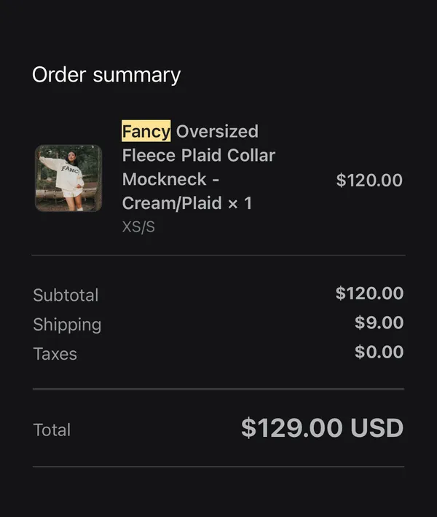Screen dimensions: 437x517
Task: Open the Fancy sweatshirt product thumbnail
Action: click(x=68, y=178)
